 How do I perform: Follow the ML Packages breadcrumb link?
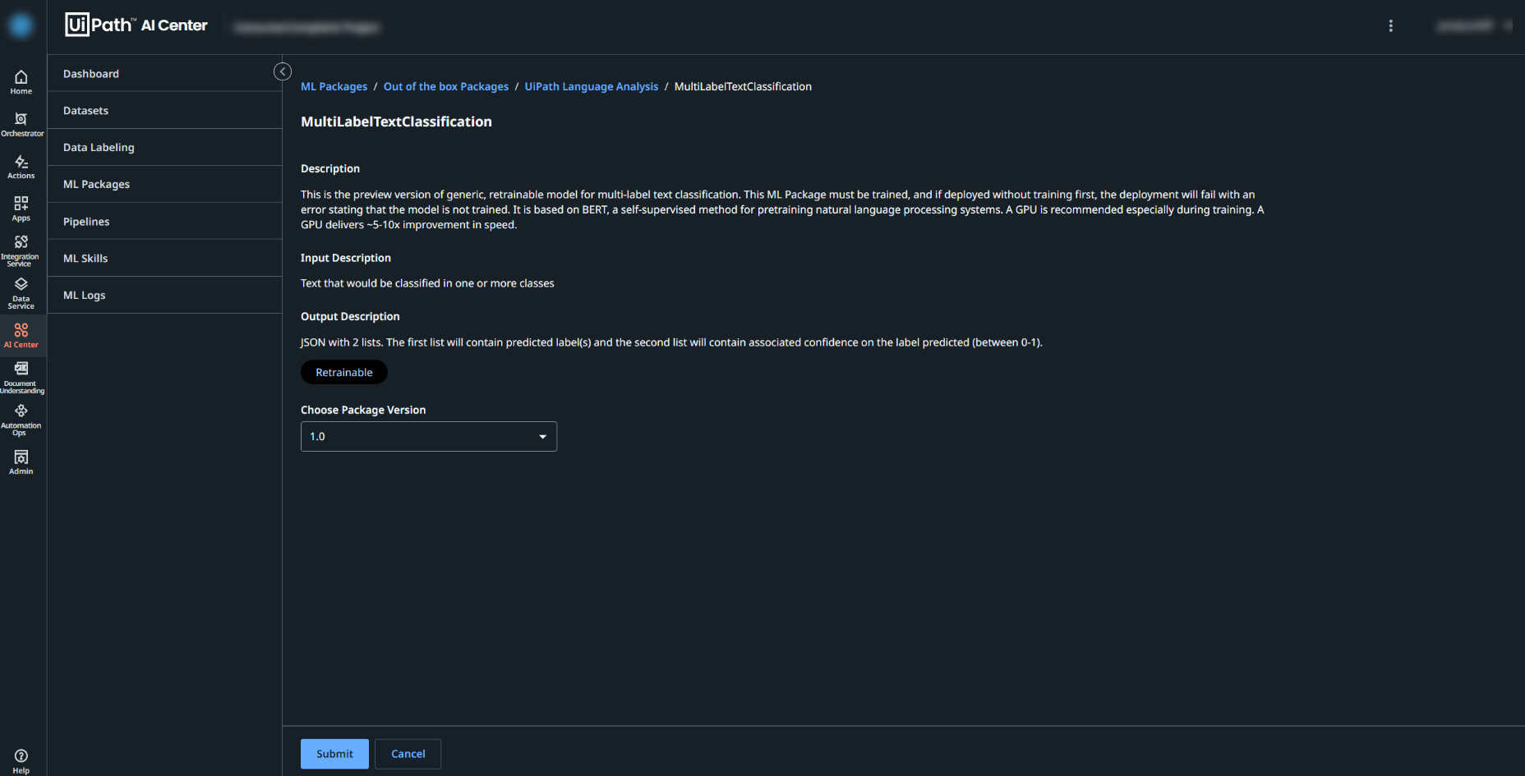(x=334, y=86)
